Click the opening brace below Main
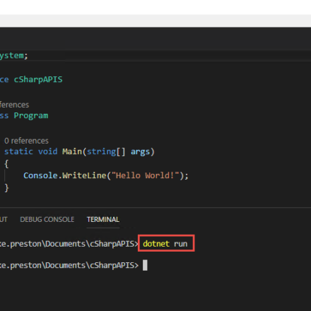311x311 pixels. [6, 164]
